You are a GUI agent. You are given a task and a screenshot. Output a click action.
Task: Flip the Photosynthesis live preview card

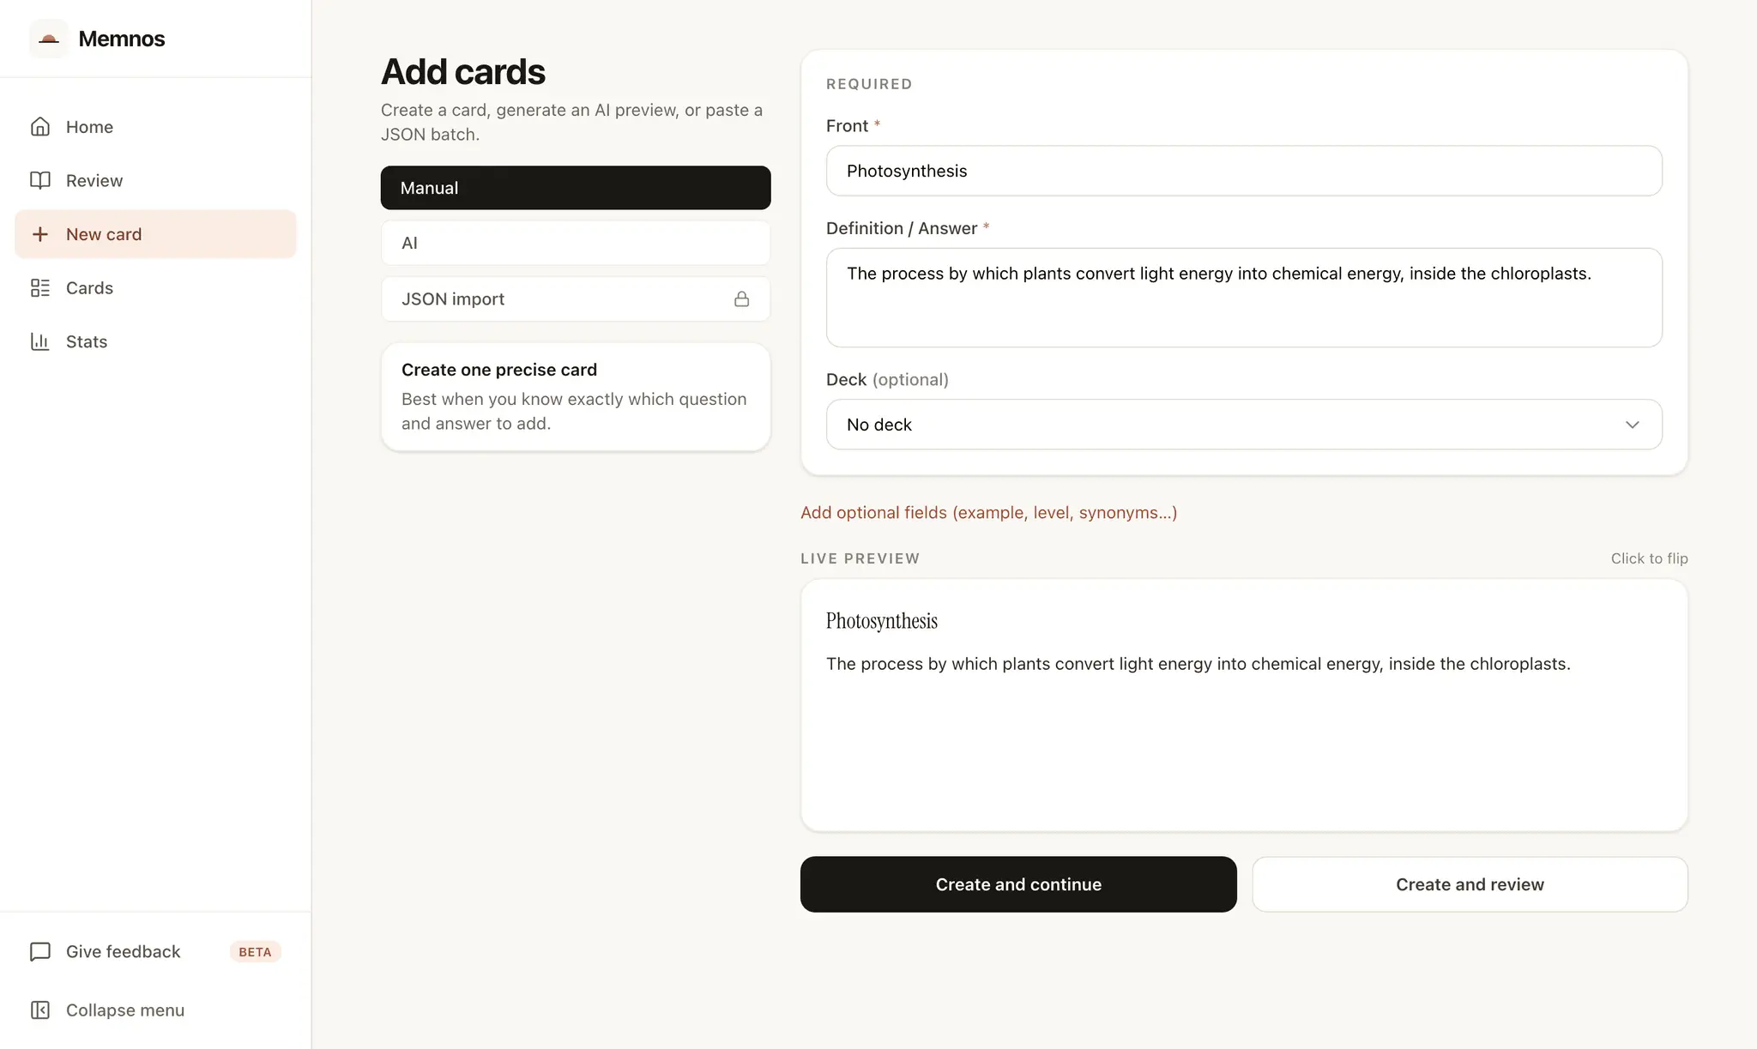(1244, 705)
